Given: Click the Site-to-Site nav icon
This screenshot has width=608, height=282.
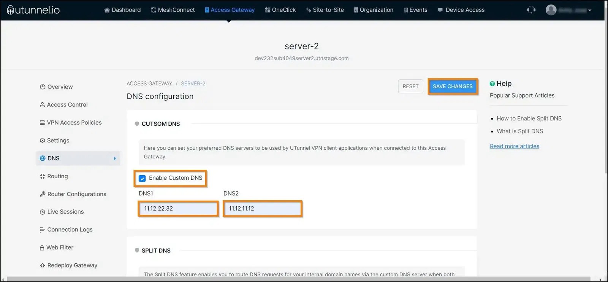Looking at the screenshot, I should 309,10.
